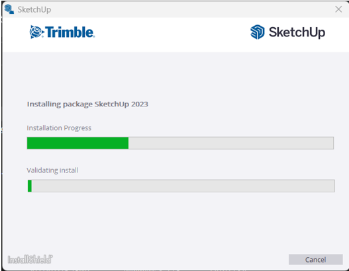Click the Trimble wordmark text
Image resolution: width=349 pixels, height=271 pixels.
(70, 32)
